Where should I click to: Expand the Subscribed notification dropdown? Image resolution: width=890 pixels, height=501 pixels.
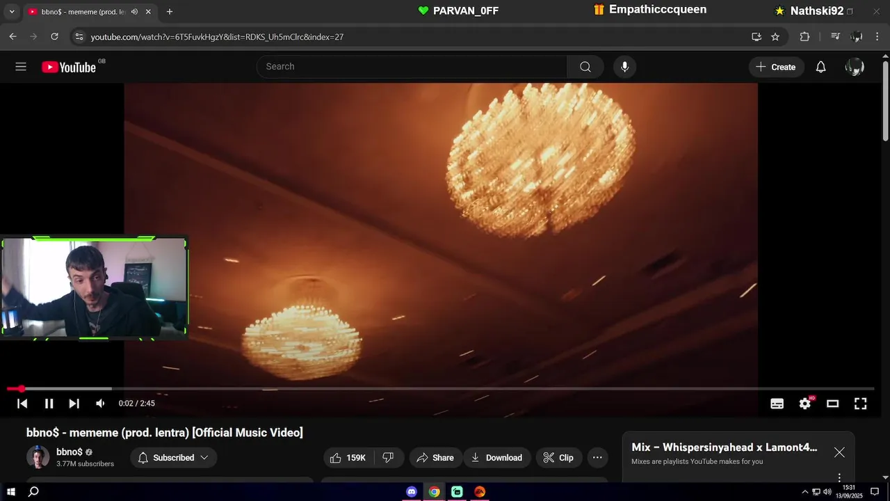(x=173, y=457)
